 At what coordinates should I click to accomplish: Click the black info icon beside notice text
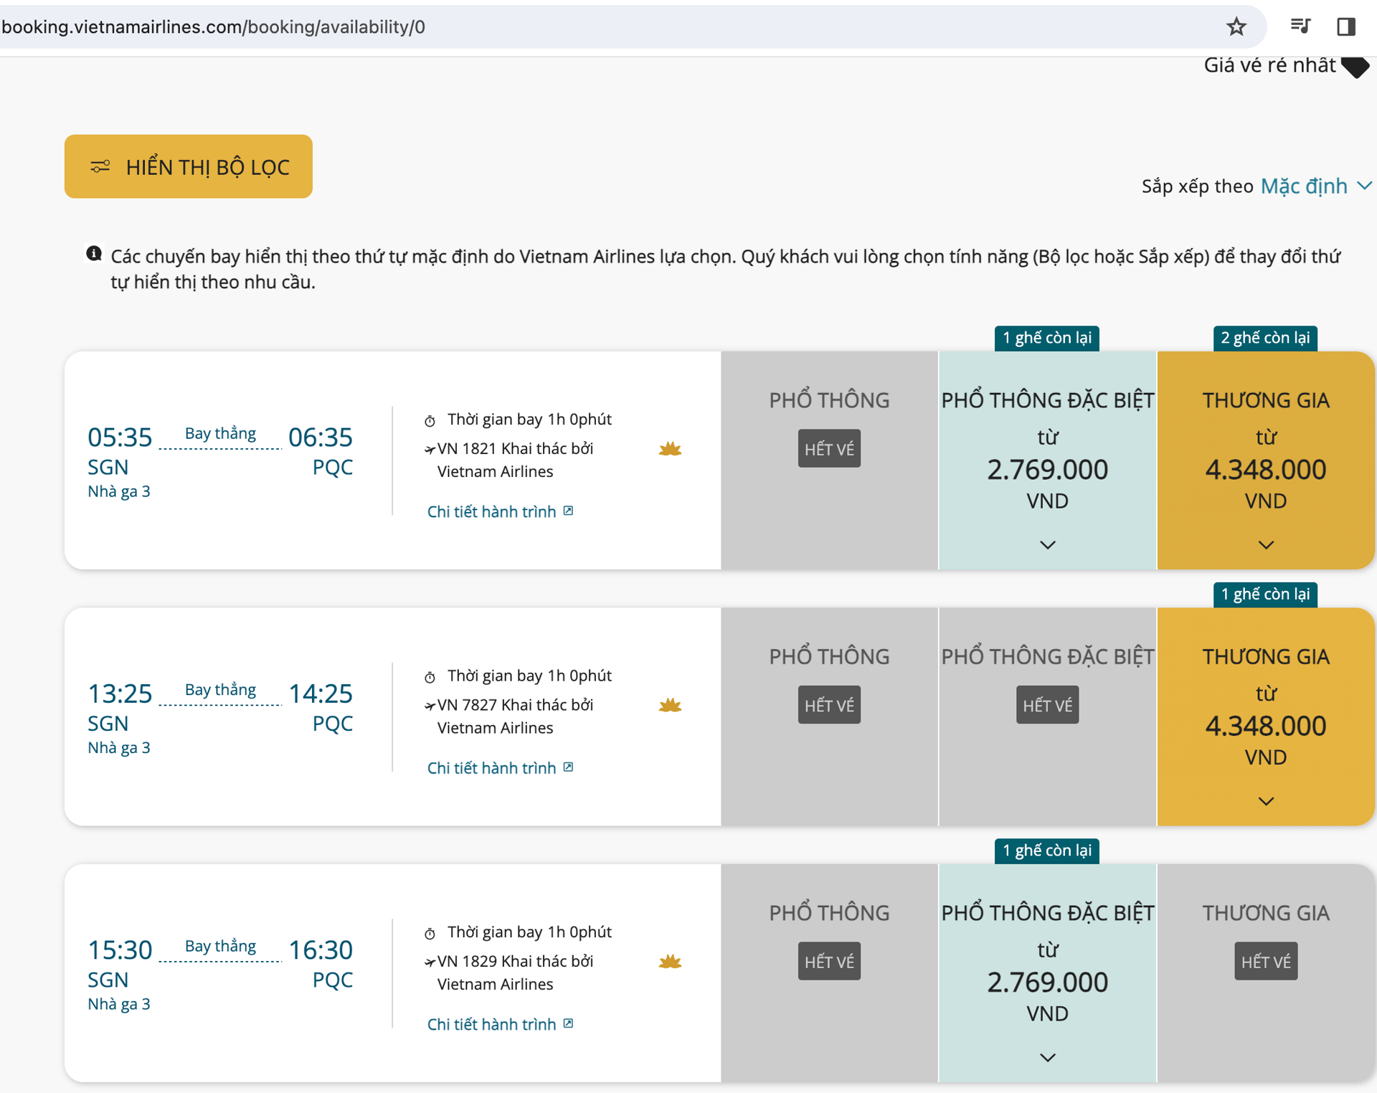(94, 254)
